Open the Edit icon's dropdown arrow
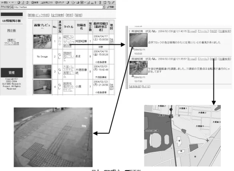 point(85,2)
